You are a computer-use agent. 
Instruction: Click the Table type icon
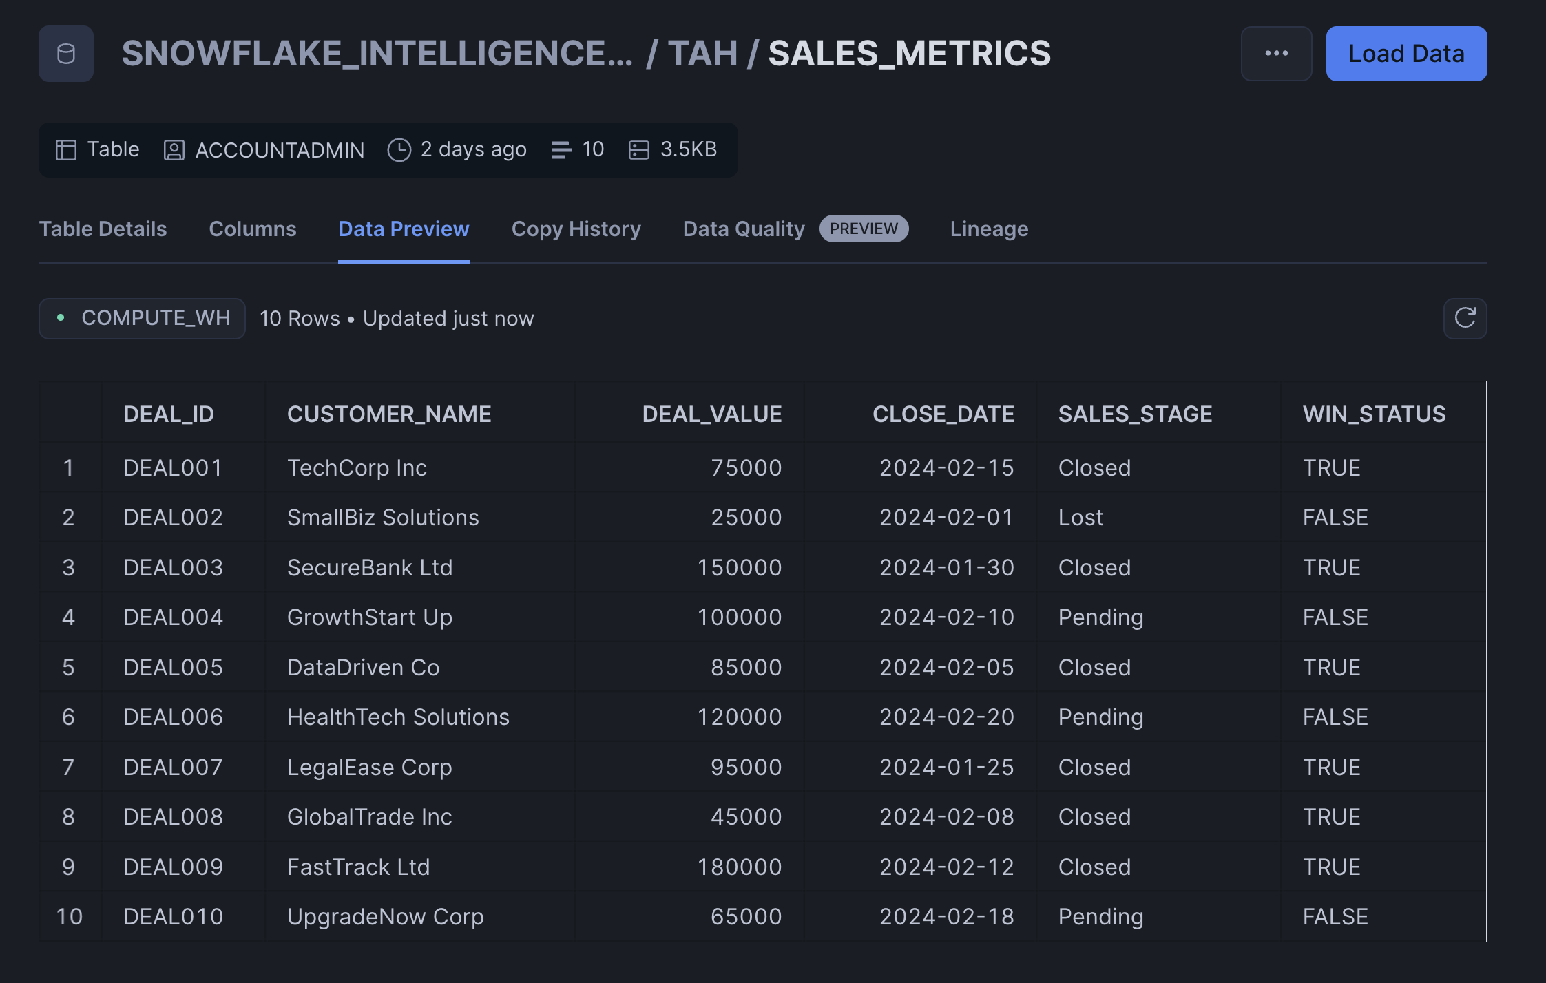(x=66, y=149)
